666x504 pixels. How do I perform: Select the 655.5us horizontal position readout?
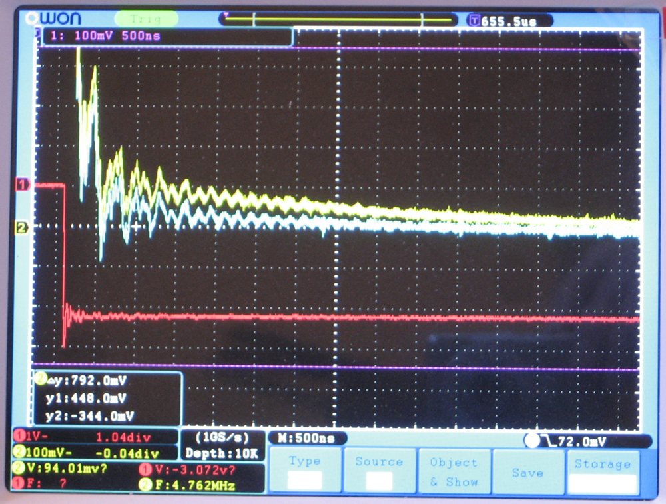pyautogui.click(x=509, y=21)
